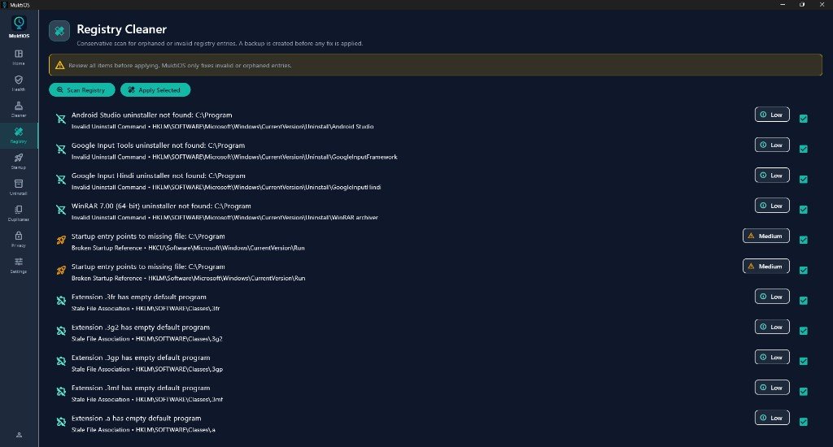Select the Registry sidebar item

[19, 136]
